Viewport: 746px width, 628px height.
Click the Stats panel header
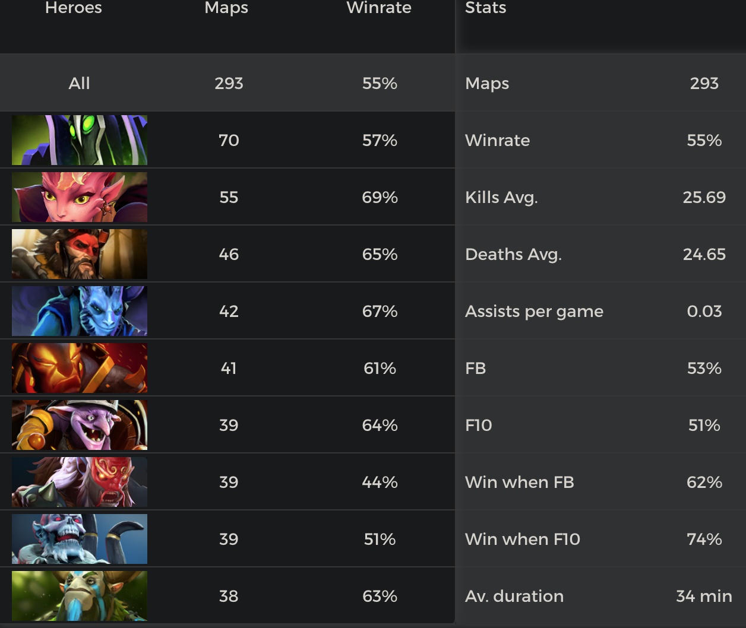pos(486,8)
